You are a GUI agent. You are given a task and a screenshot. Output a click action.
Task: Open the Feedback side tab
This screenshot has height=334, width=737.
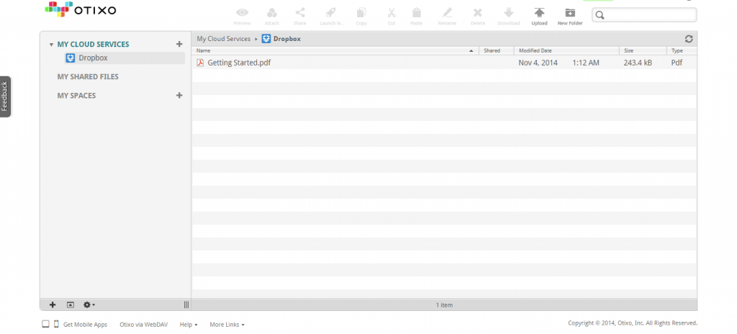(5, 96)
